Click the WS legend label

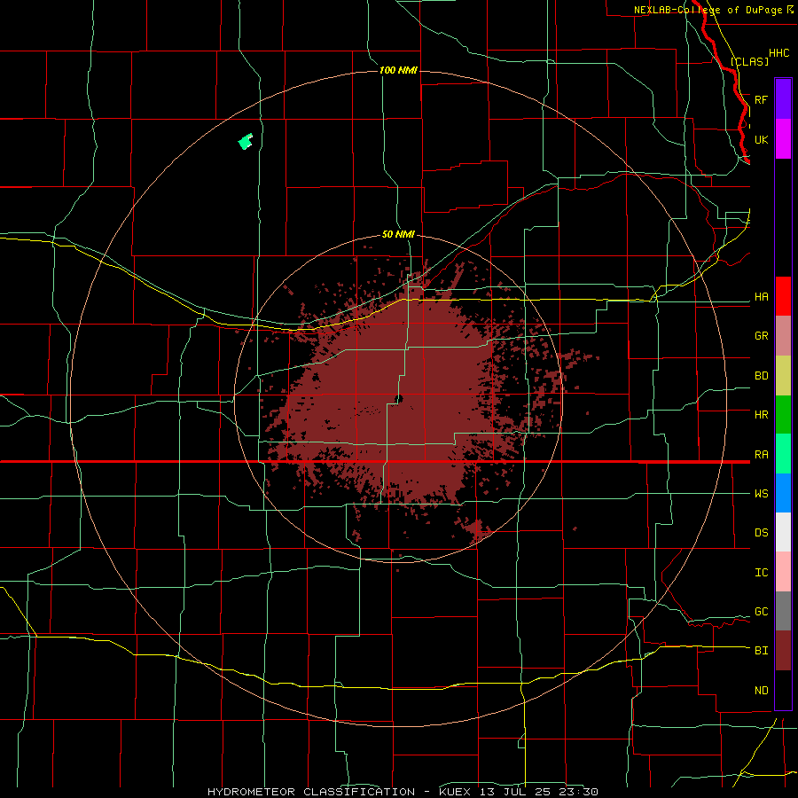(761, 494)
